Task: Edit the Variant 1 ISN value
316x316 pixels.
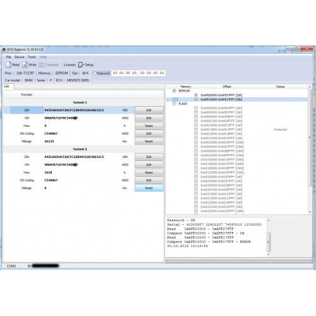Action: (149, 110)
